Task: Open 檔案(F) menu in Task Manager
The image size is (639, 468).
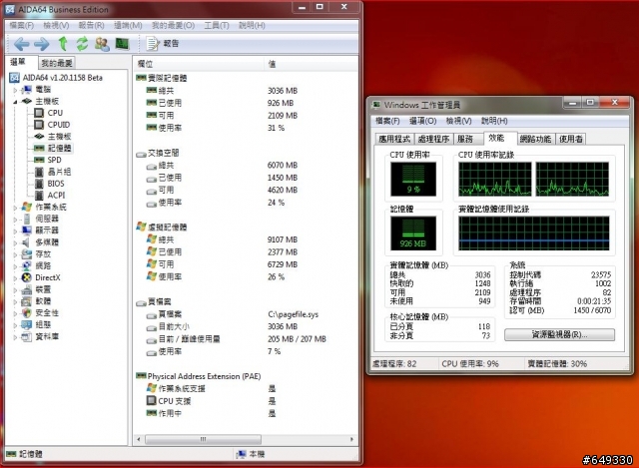Action: (x=387, y=121)
